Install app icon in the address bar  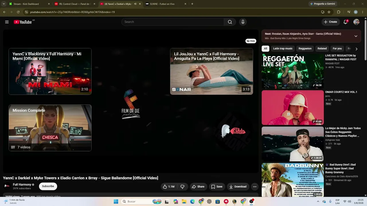323,12
